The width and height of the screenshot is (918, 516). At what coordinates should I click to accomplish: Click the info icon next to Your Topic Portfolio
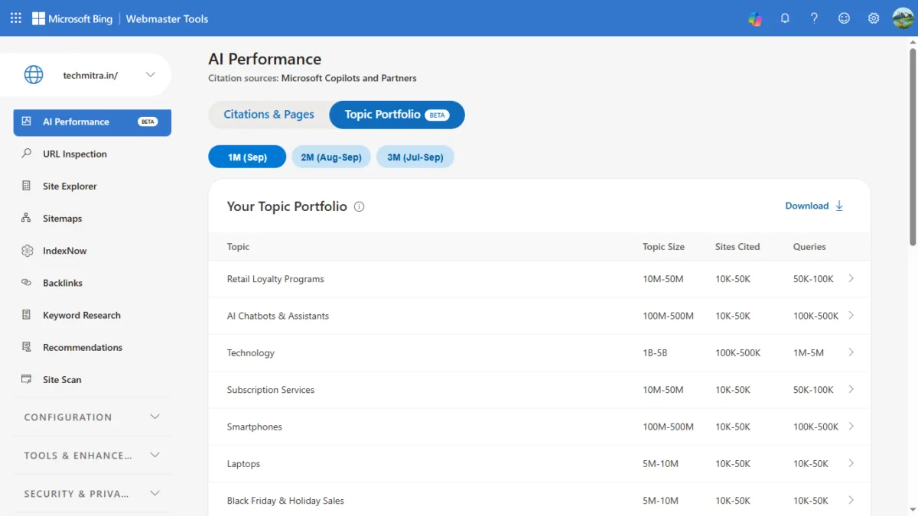pyautogui.click(x=360, y=206)
